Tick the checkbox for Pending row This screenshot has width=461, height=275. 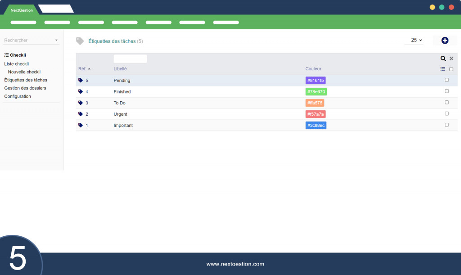tap(447, 80)
